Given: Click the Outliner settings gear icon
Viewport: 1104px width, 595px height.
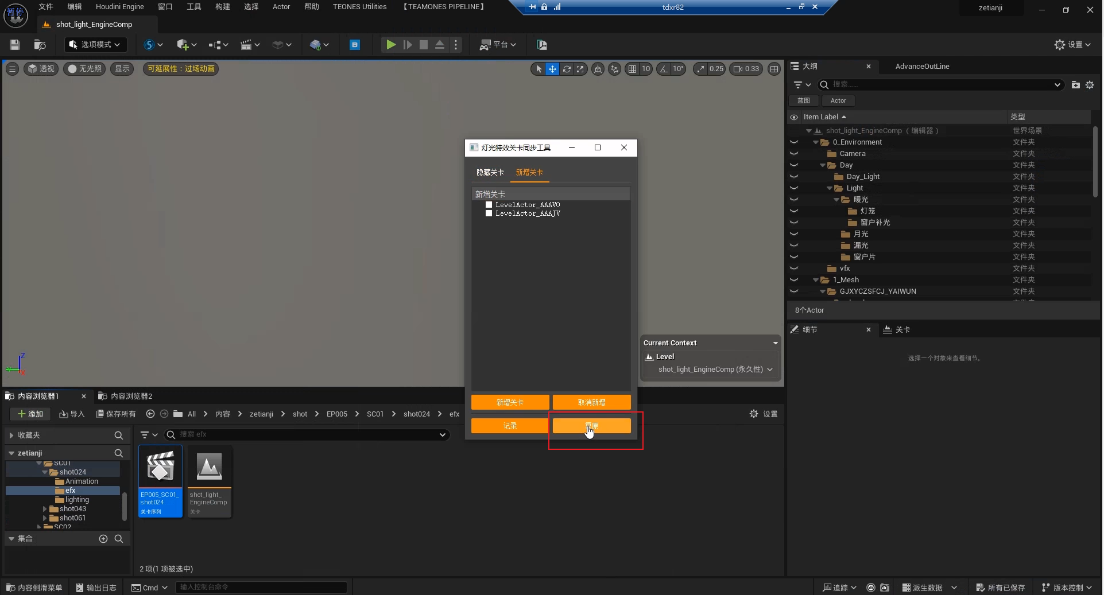Looking at the screenshot, I should click(1090, 85).
